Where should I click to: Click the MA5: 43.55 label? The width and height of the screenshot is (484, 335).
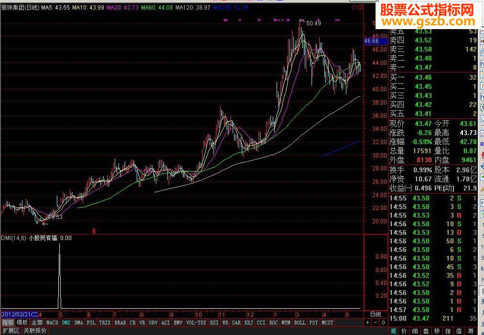point(55,7)
